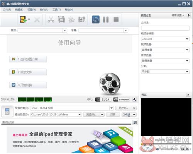Screen dimensions: 193x154
Task: Expand the 字幕 subtitle dropdown
Action: coord(126,31)
